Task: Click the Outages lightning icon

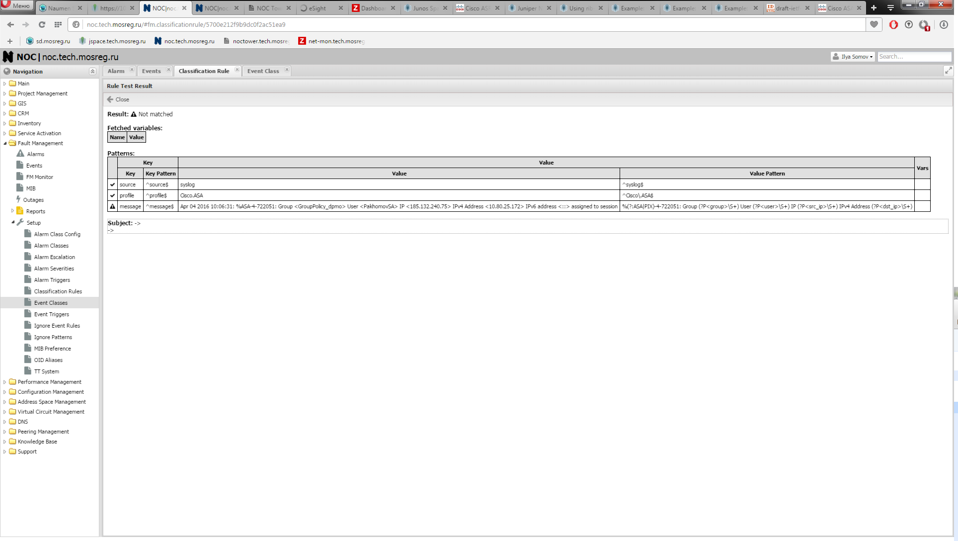Action: (18, 199)
